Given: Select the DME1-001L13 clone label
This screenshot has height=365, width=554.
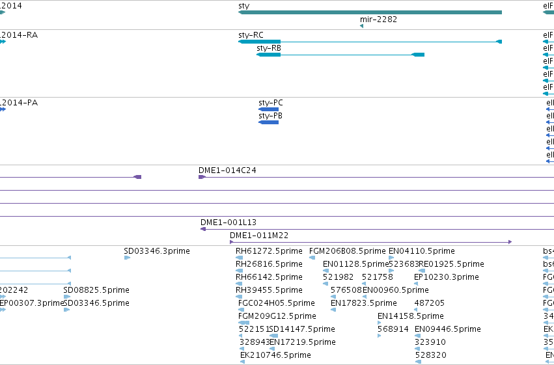Looking at the screenshot, I should point(229,223).
